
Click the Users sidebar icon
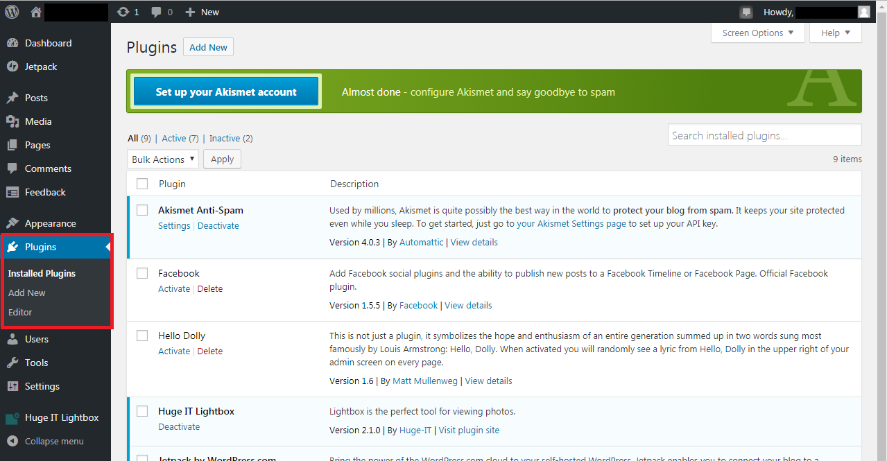point(12,339)
